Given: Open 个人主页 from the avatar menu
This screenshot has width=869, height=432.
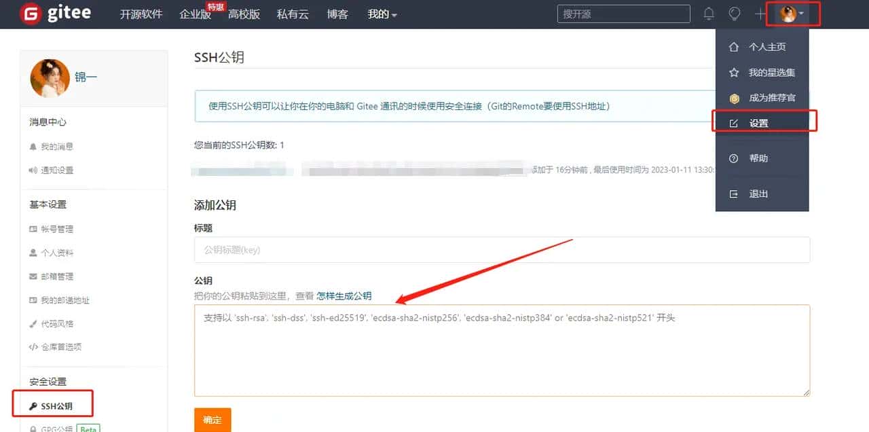Looking at the screenshot, I should [768, 46].
